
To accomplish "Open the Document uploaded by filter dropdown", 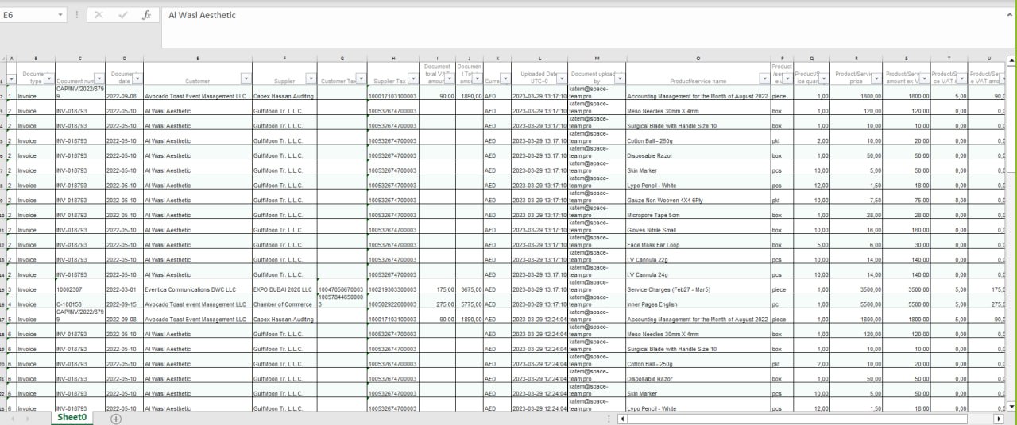I will tap(620, 78).
